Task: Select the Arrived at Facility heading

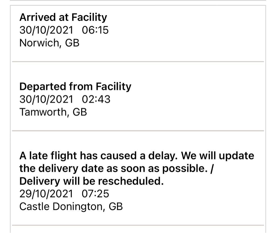Action: (63, 17)
